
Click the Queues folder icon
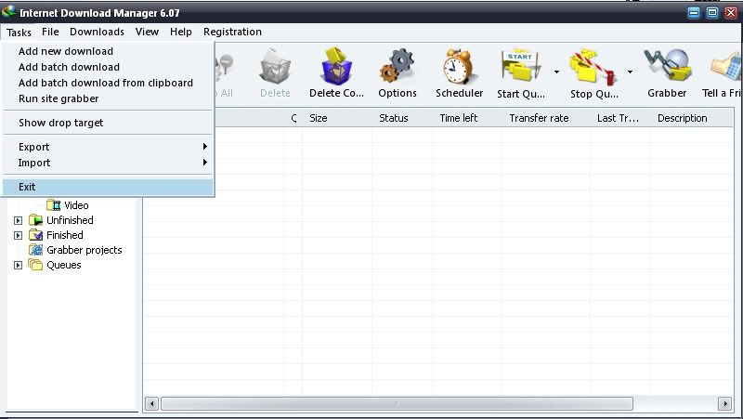click(x=35, y=265)
